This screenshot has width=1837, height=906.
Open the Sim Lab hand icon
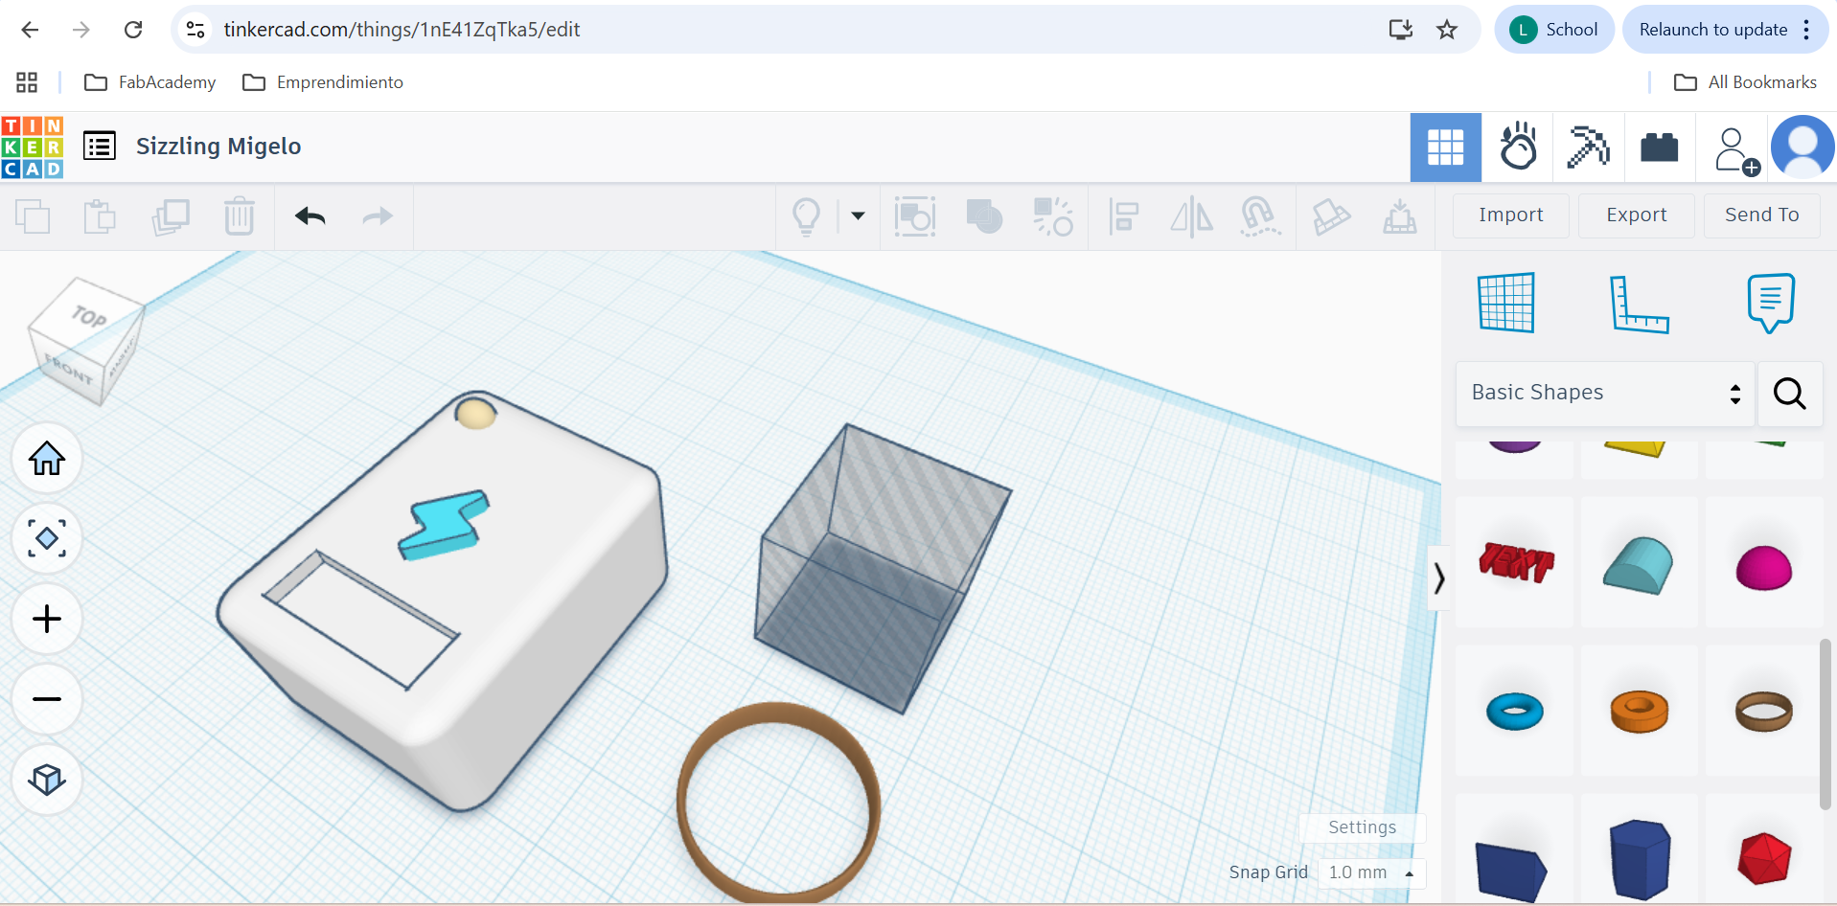coord(1518,147)
